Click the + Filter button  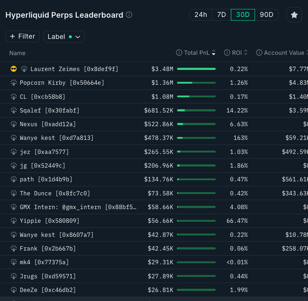[x=23, y=36]
